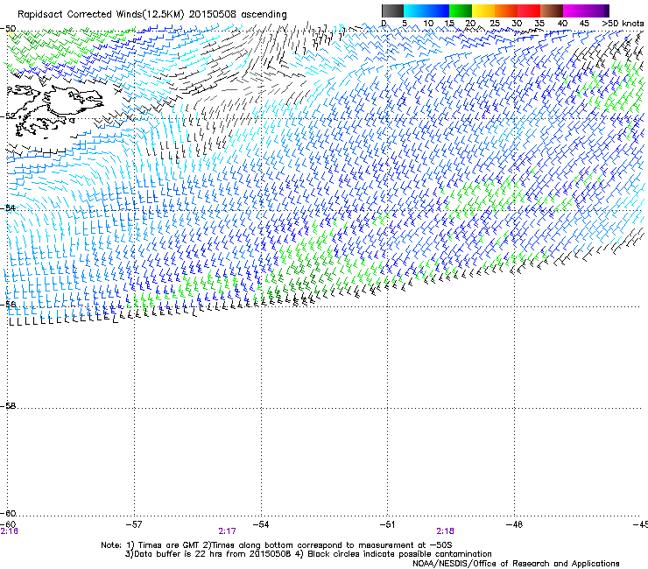Click the '30' label under the color scale

(x=517, y=23)
